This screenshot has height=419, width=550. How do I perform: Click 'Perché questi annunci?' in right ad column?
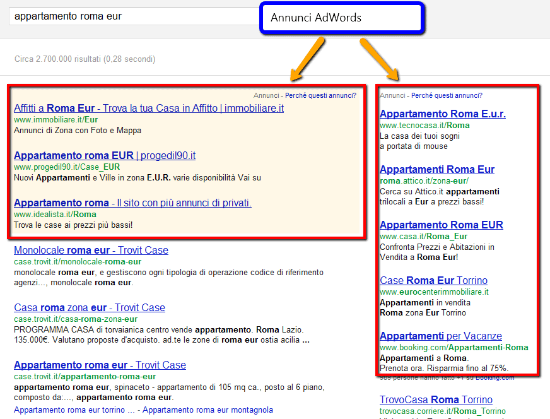[447, 95]
